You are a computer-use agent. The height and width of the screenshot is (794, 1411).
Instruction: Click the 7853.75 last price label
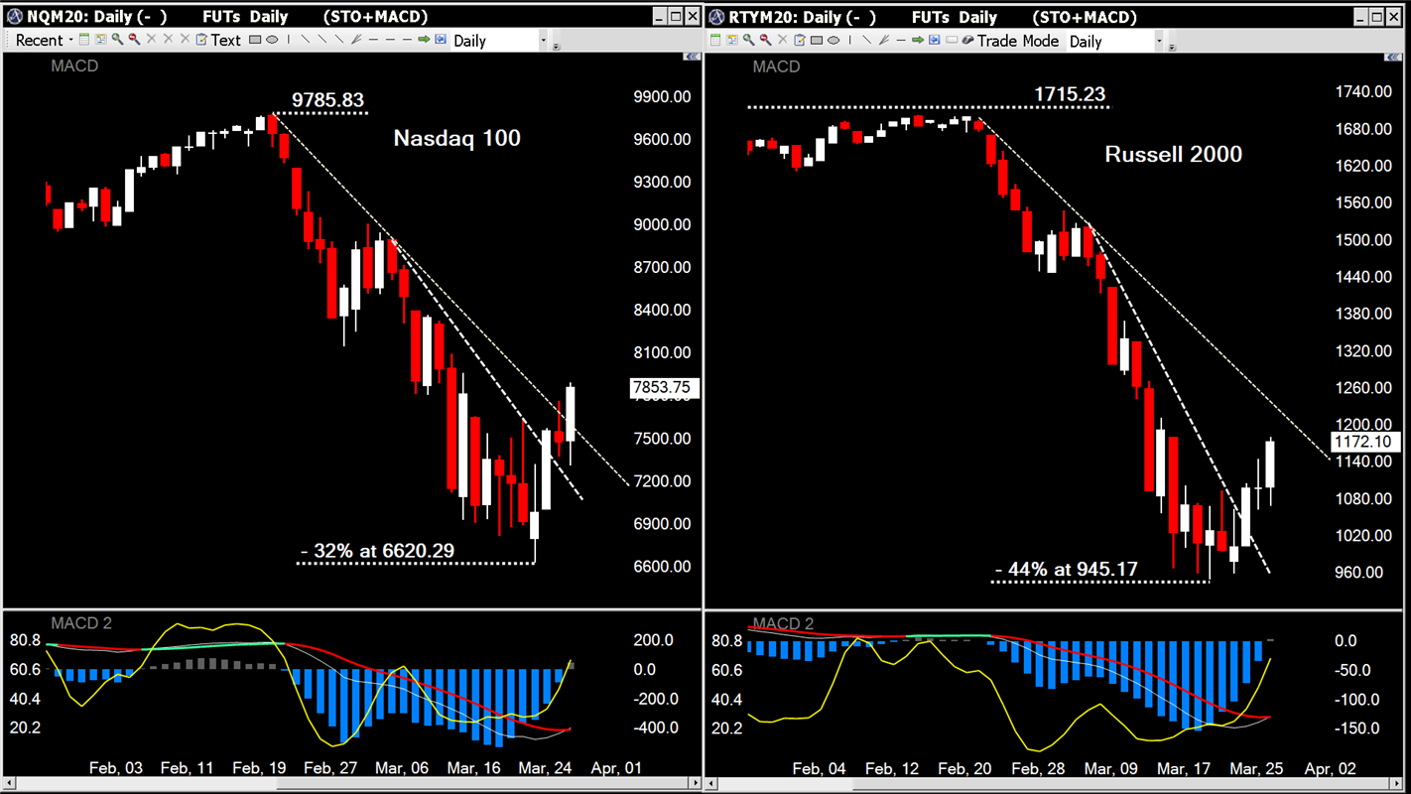(663, 388)
